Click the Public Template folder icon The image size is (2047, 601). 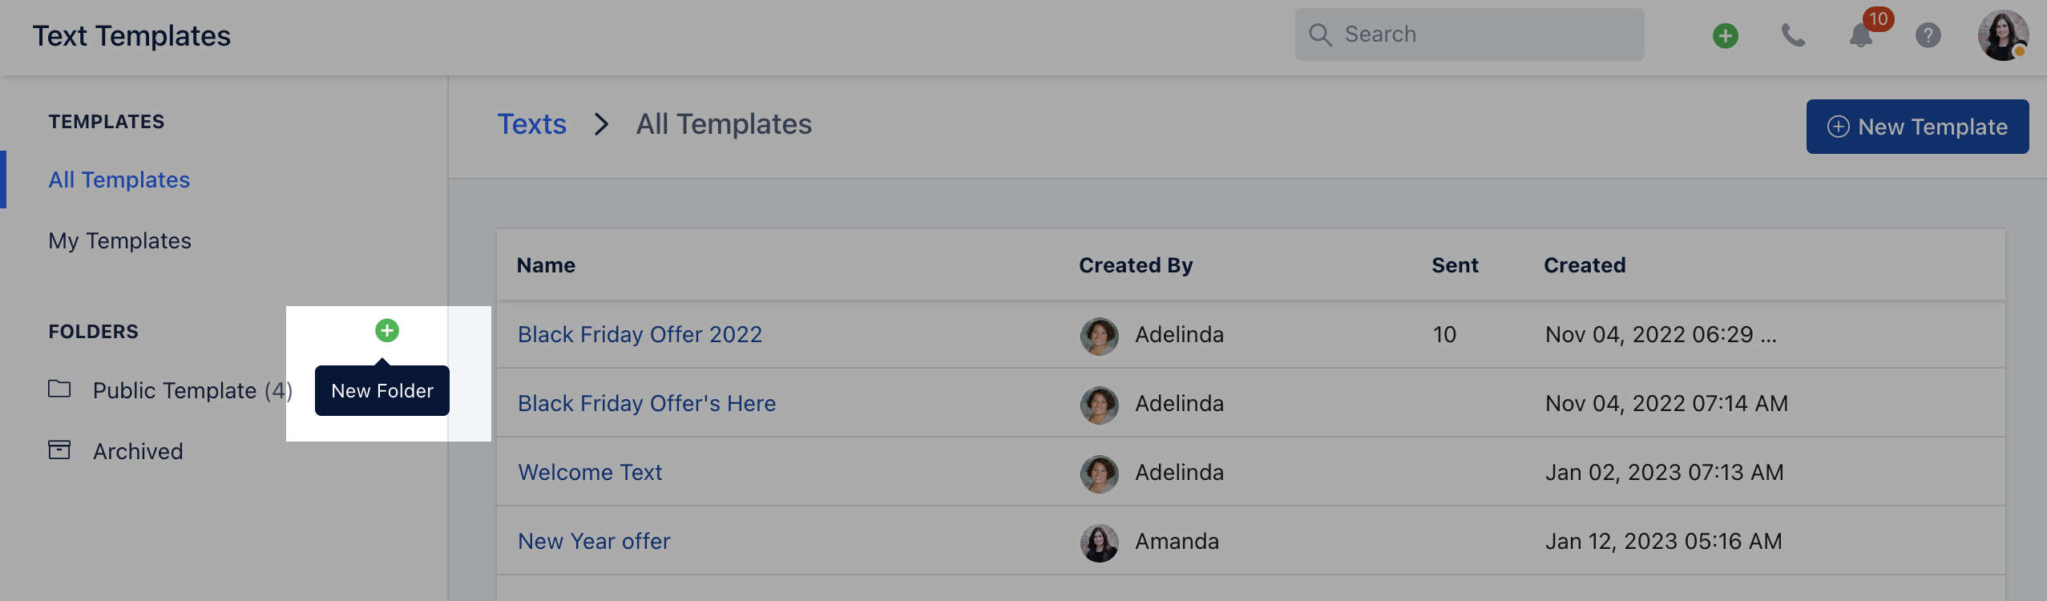59,389
